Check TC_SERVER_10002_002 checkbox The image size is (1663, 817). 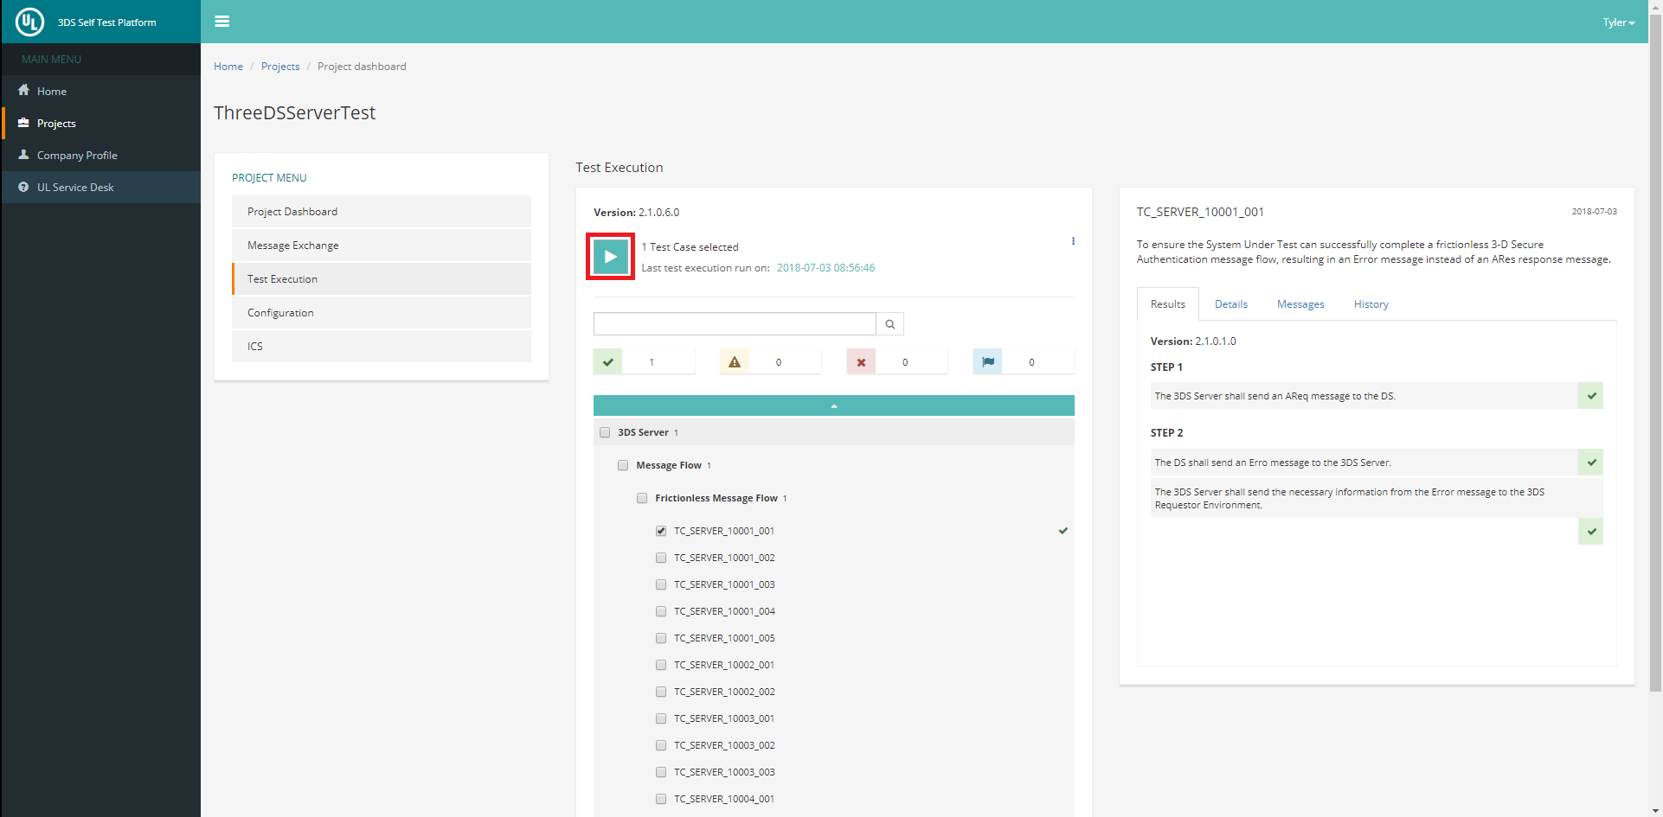click(x=661, y=692)
